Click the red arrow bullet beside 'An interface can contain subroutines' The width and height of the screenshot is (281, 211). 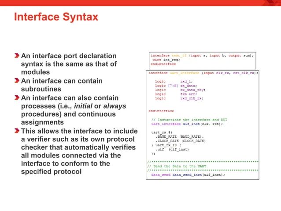[17, 81]
